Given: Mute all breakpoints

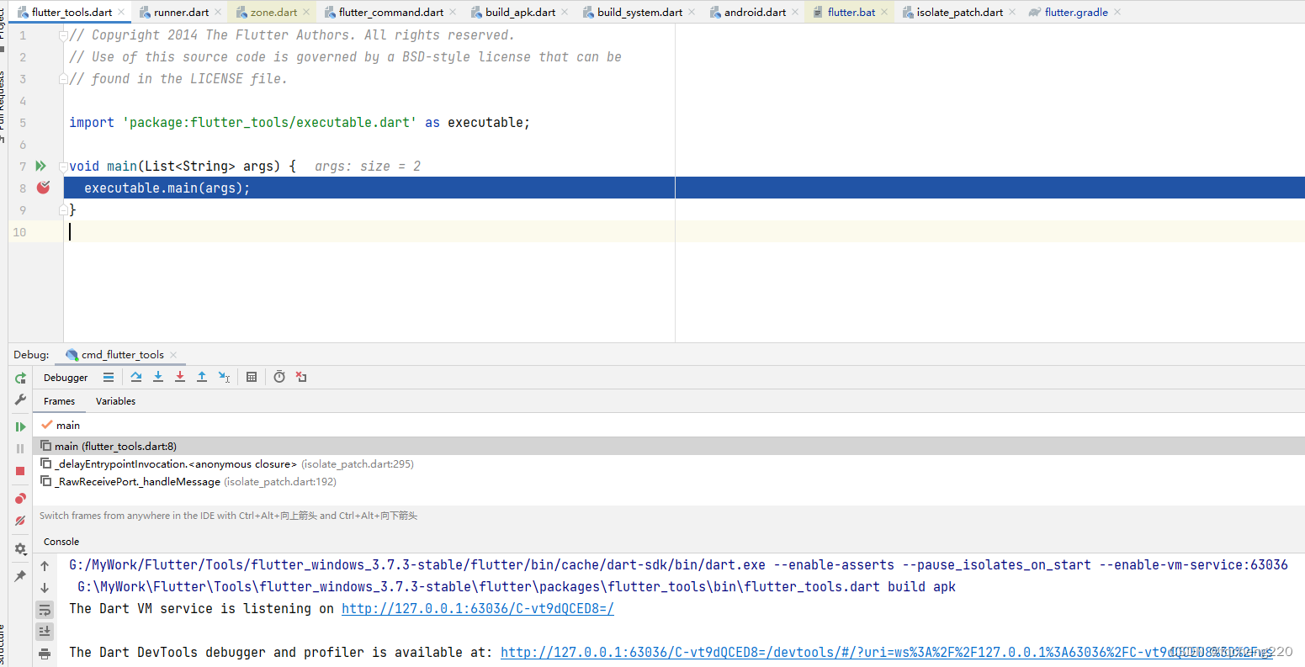Looking at the screenshot, I should (x=20, y=521).
